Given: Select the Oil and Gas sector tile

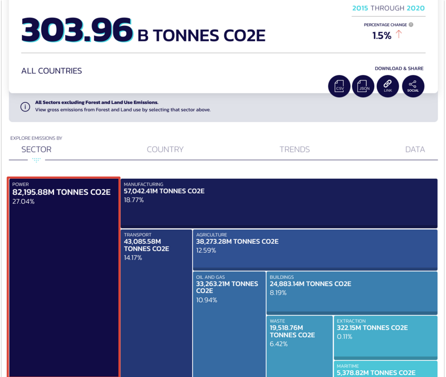Looking at the screenshot, I should [x=229, y=324].
